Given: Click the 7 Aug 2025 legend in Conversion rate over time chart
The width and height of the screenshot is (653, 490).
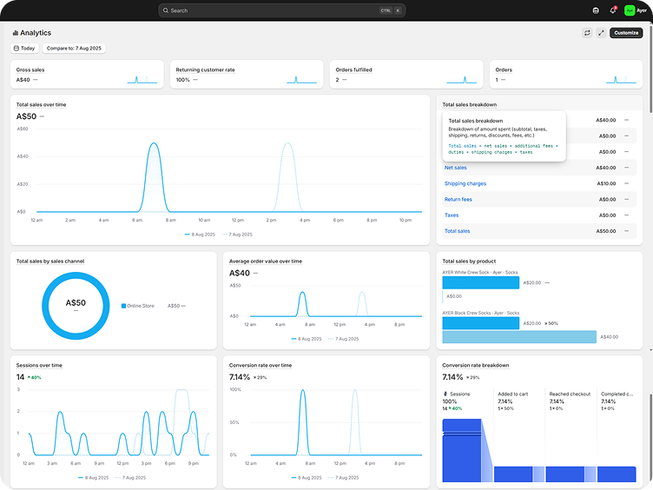Looking at the screenshot, I should tap(344, 478).
